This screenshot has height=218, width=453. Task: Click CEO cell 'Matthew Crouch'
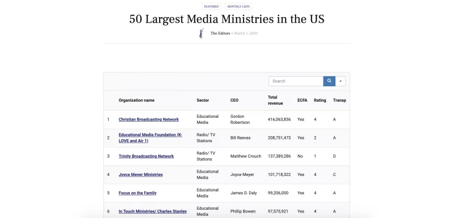click(246, 156)
